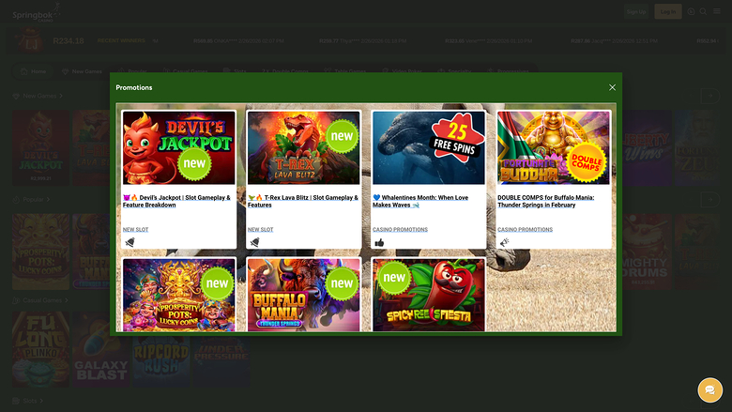Click megaphone icon under DOUBLE COMPS promo
Screen dimensions: 732x412
504,242
